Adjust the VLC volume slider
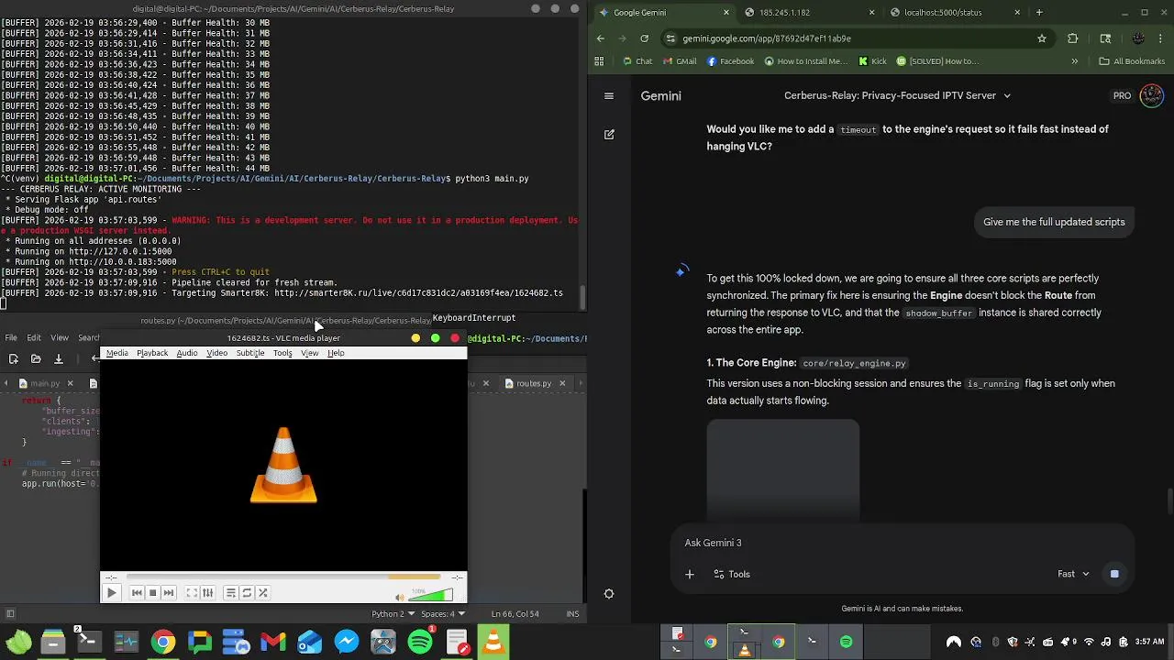Screen dimensions: 1174x660 [430, 595]
